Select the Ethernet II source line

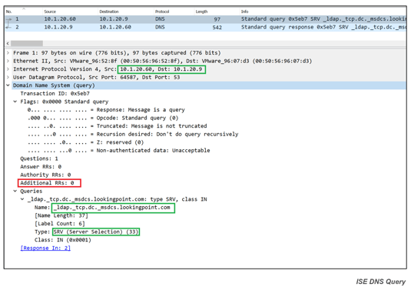[x=163, y=61]
